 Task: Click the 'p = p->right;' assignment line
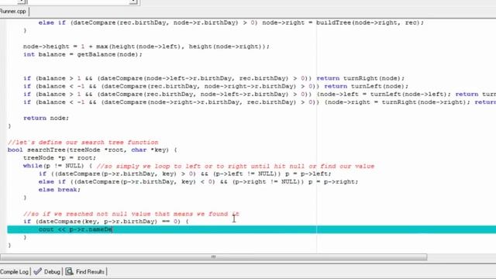pyautogui.click(x=198, y=181)
